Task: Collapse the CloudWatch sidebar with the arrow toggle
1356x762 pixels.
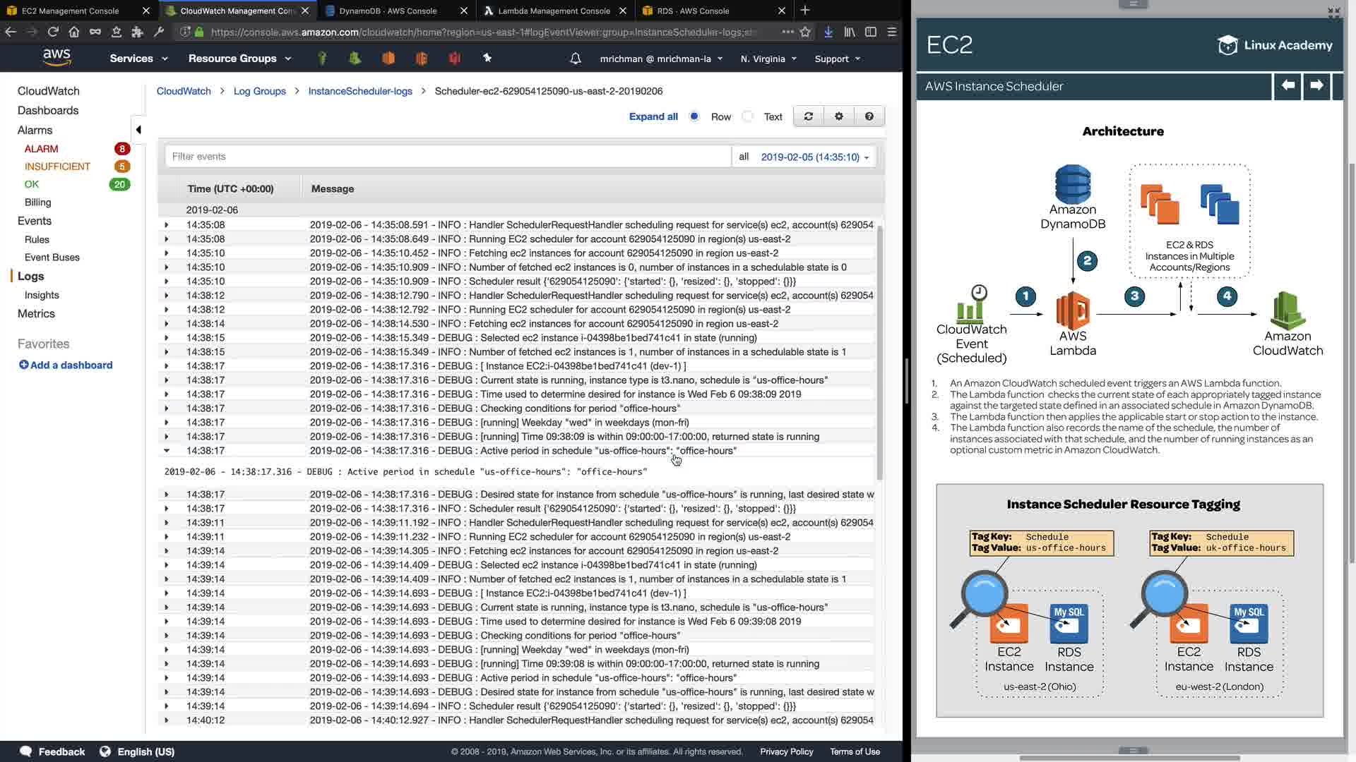Action: click(138, 129)
